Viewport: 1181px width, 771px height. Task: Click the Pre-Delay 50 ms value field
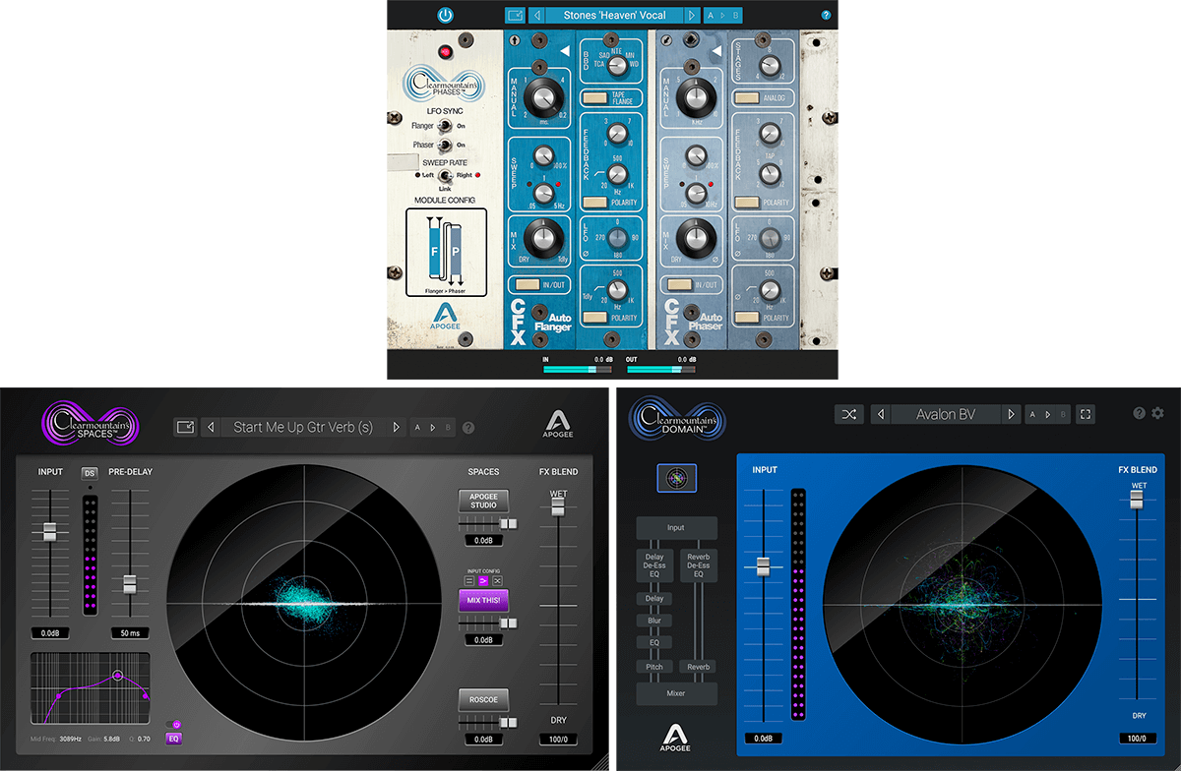coord(129,632)
